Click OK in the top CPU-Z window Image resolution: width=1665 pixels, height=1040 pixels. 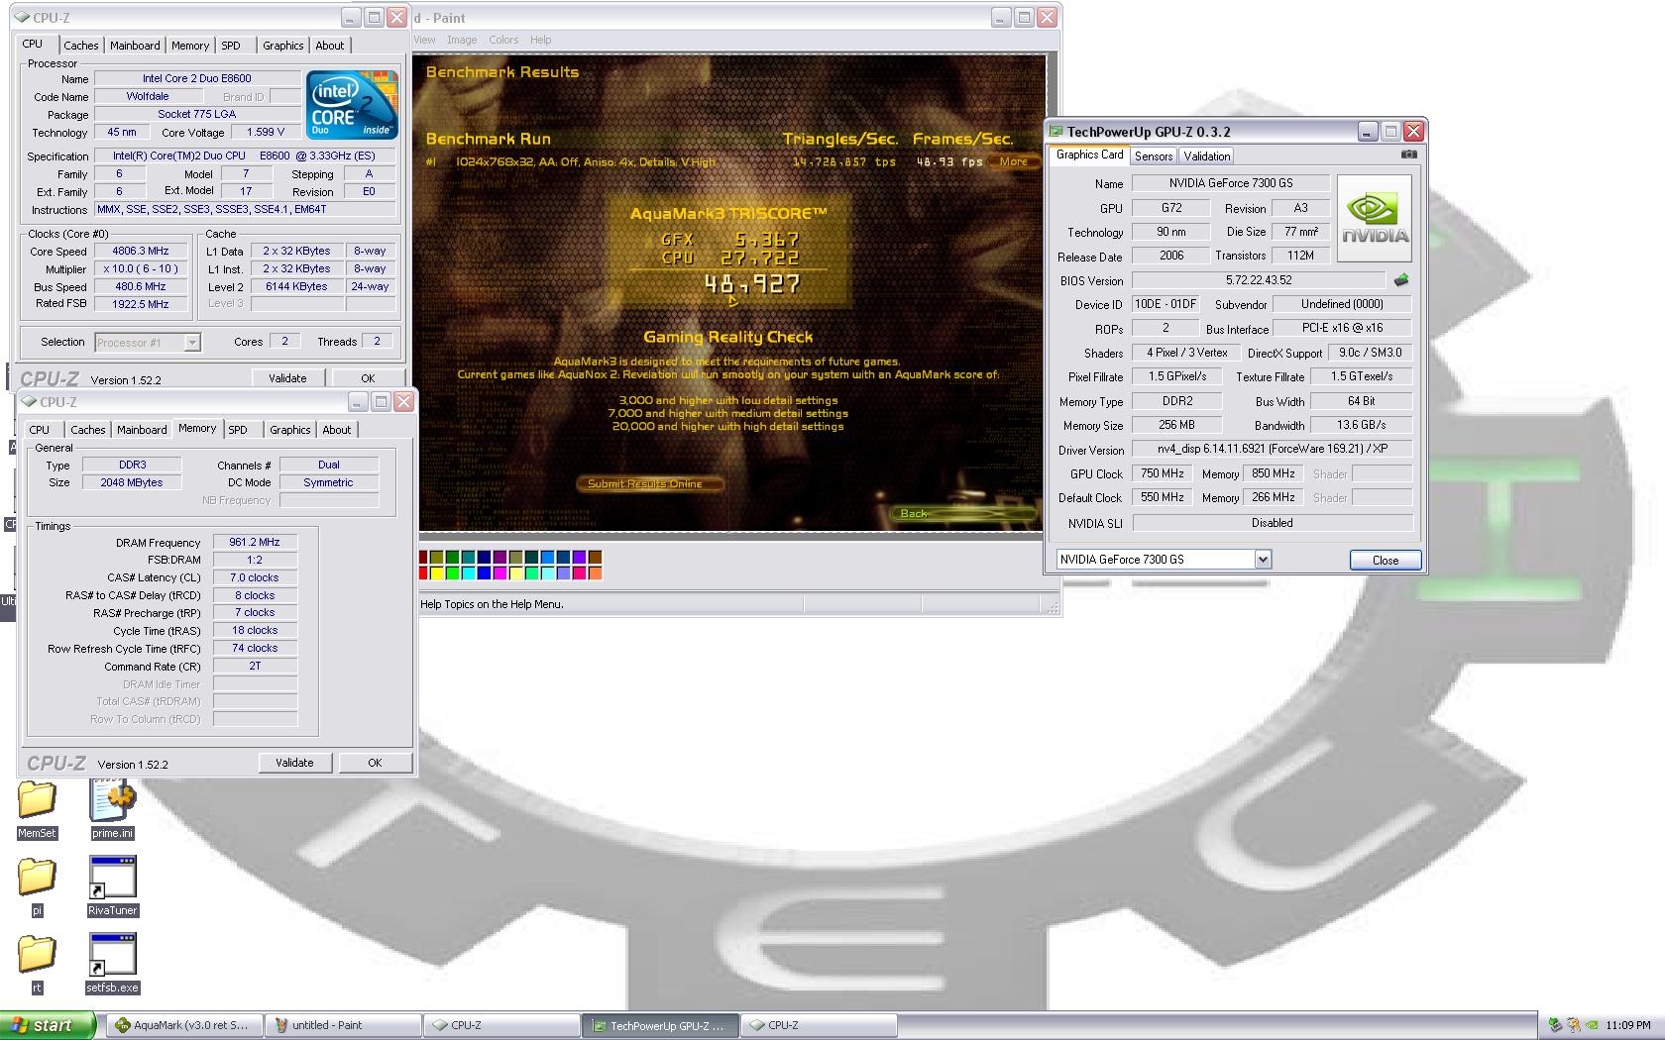[368, 378]
